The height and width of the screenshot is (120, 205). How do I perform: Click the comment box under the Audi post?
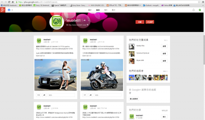(x=61, y=95)
